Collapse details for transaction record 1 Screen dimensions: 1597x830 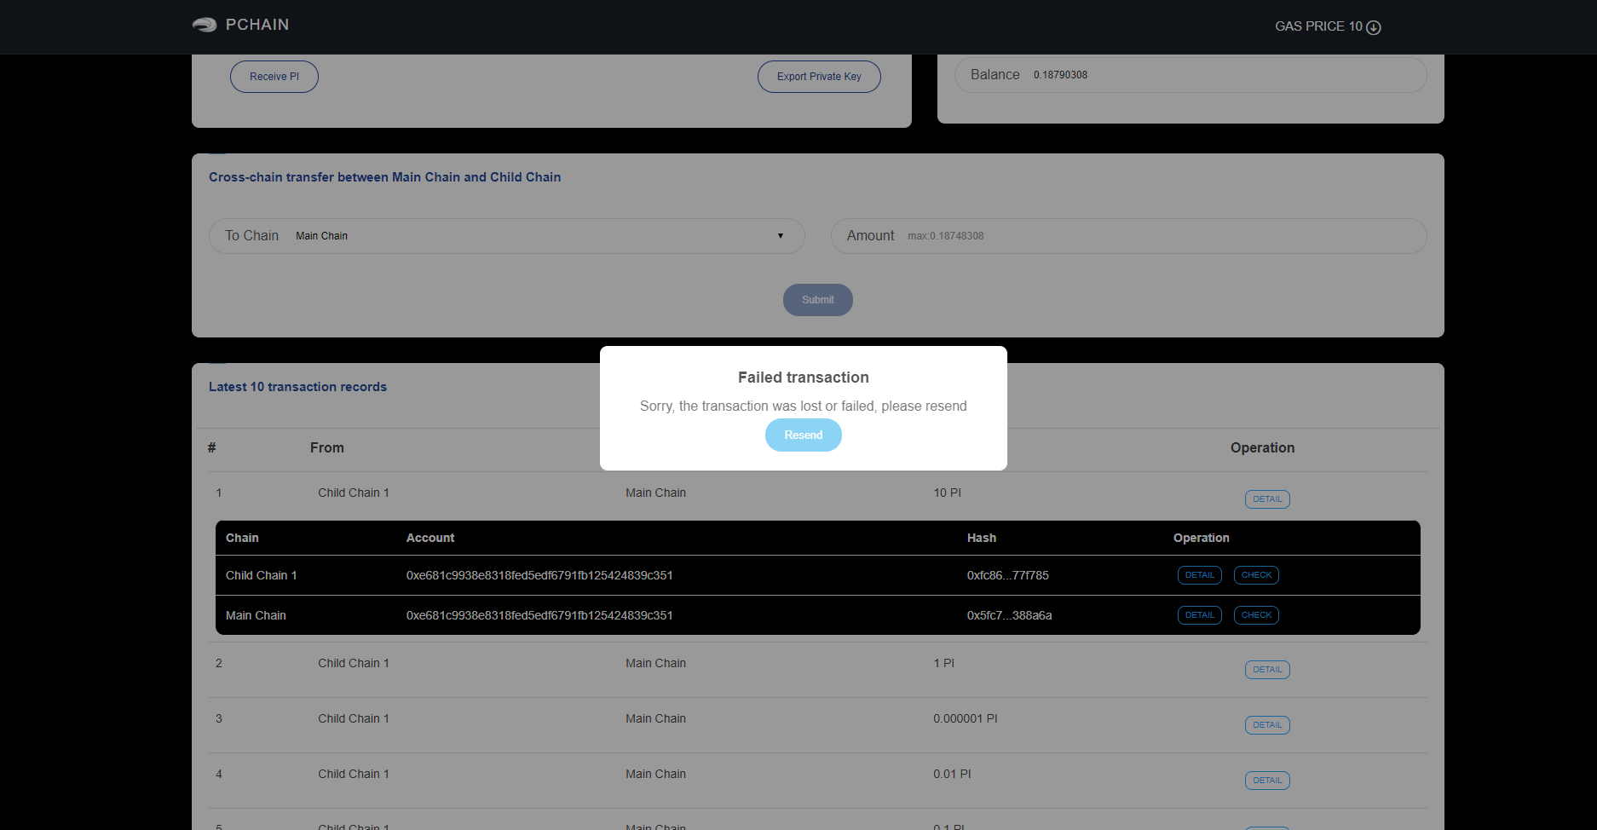tap(1266, 499)
